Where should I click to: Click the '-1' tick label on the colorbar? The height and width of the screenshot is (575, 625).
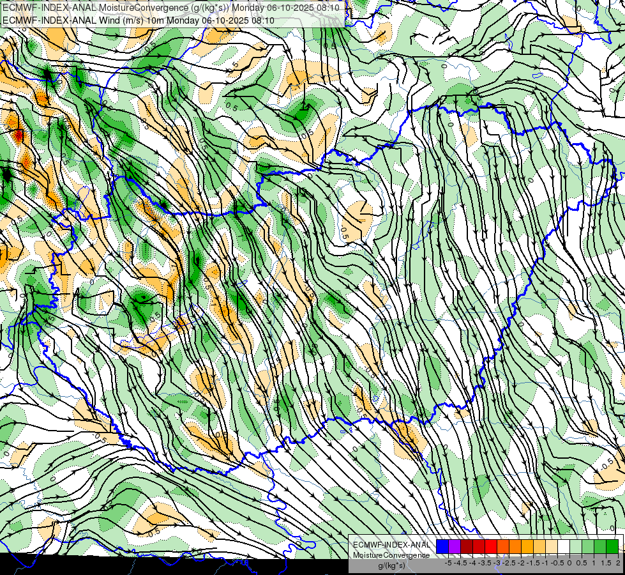coord(545,563)
